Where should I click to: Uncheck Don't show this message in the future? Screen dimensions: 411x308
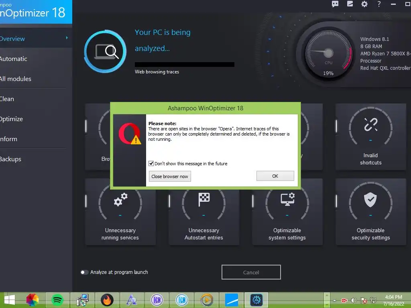tap(151, 164)
